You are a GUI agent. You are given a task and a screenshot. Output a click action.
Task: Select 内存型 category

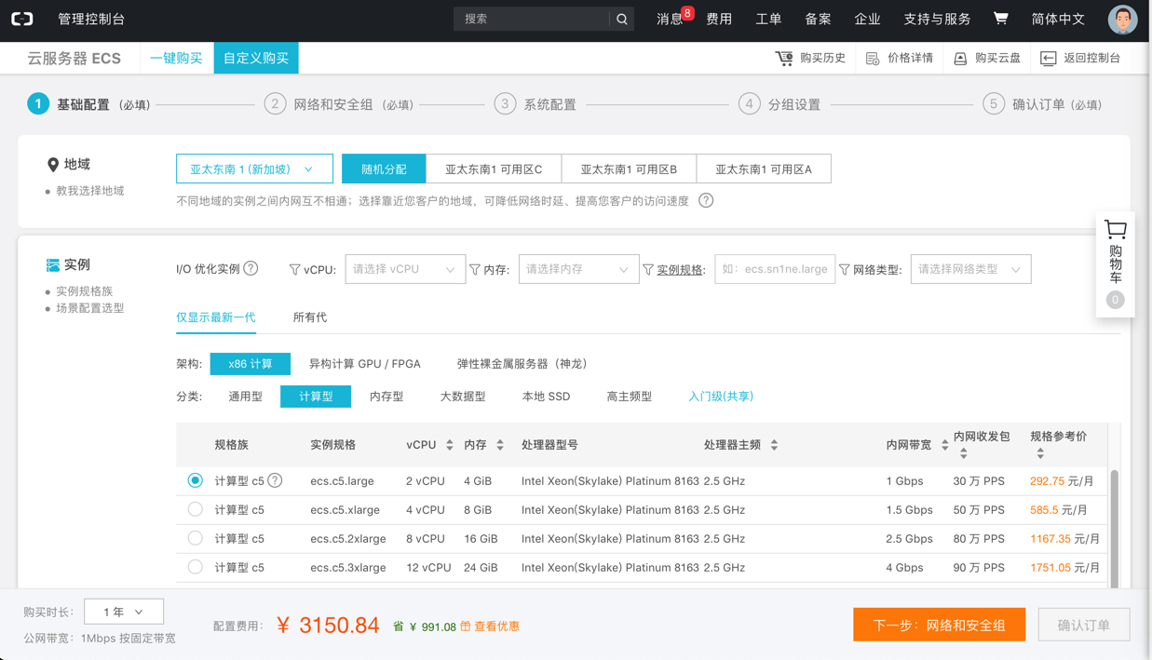(x=386, y=397)
